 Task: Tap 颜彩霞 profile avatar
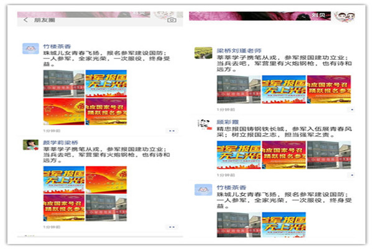tap(203, 125)
